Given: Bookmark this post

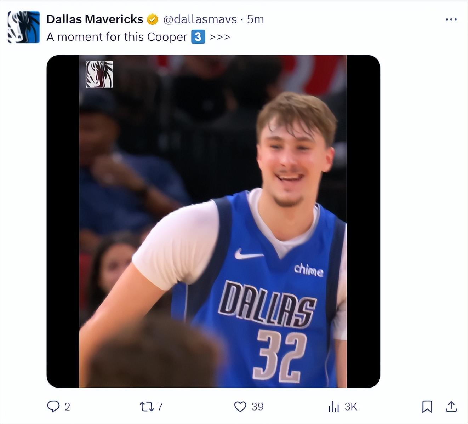Looking at the screenshot, I should click(427, 406).
